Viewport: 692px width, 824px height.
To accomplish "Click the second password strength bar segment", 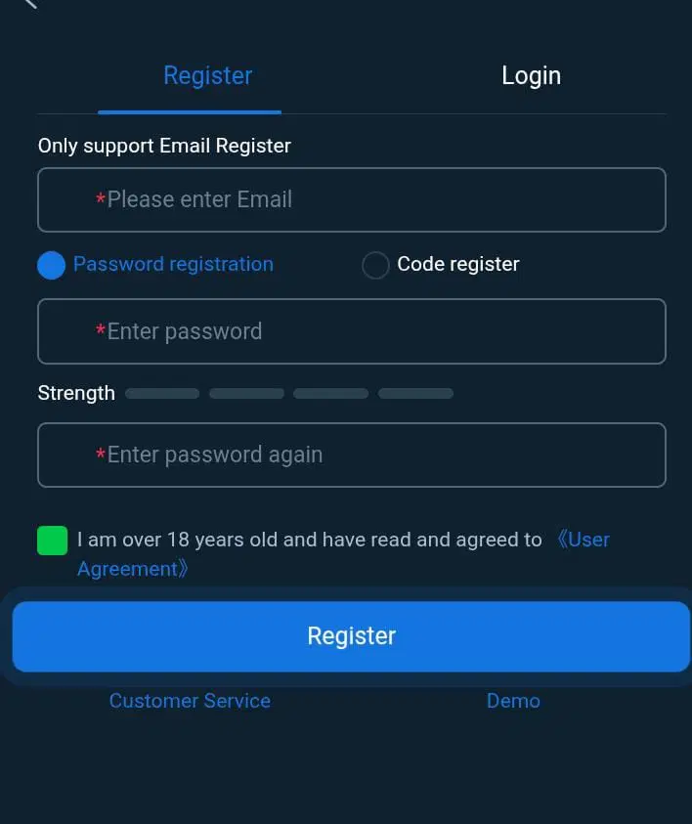I will pyautogui.click(x=247, y=394).
